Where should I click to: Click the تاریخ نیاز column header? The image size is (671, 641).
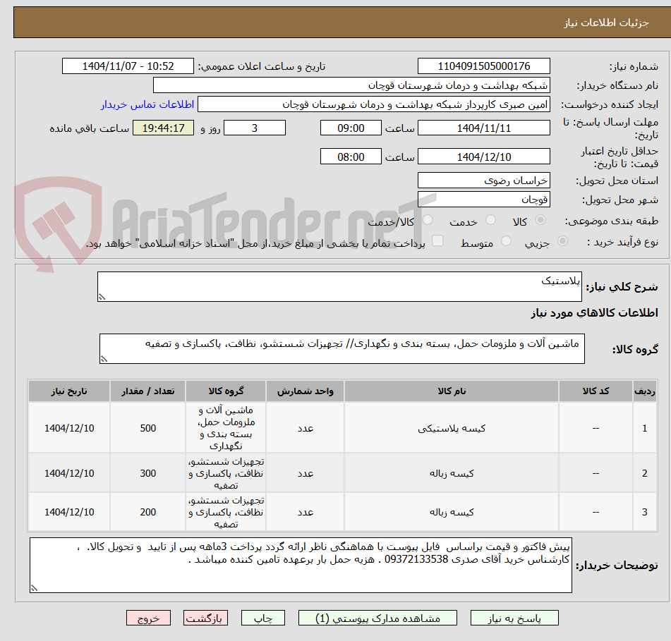69,391
